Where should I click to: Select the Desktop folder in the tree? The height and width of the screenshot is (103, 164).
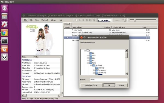(x=100, y=68)
